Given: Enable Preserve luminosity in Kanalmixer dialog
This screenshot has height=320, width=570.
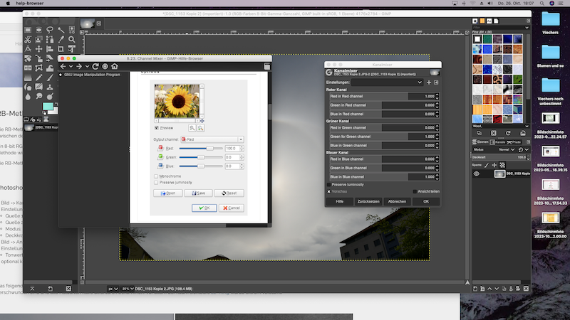Looking at the screenshot, I should (329, 184).
